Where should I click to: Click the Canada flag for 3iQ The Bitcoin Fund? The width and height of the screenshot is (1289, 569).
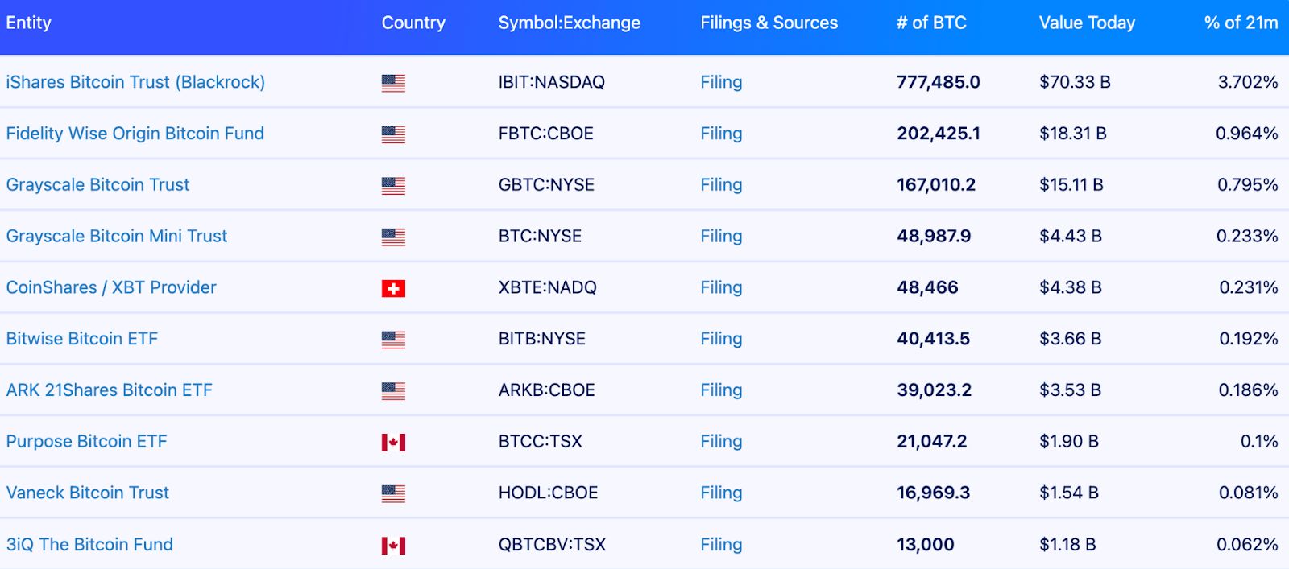tap(393, 544)
